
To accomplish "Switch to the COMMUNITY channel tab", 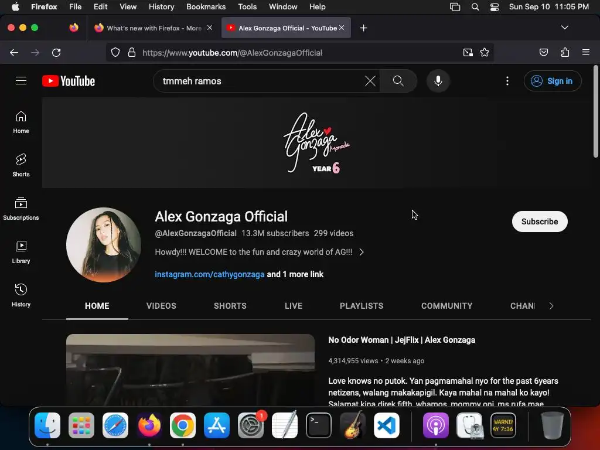I will pos(446,306).
